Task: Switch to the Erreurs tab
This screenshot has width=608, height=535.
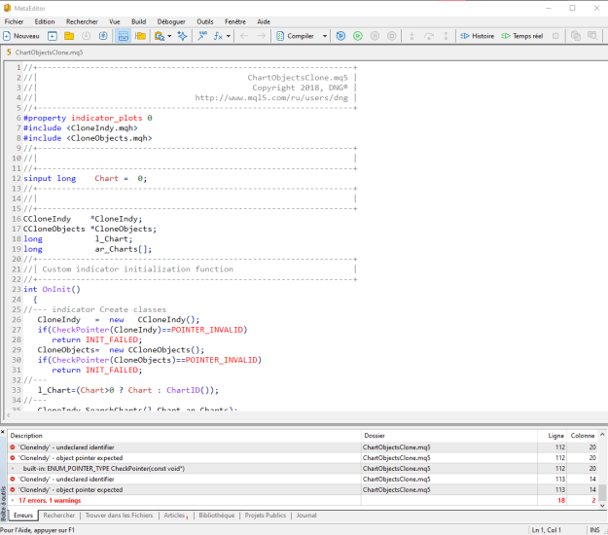Action: coord(23,516)
